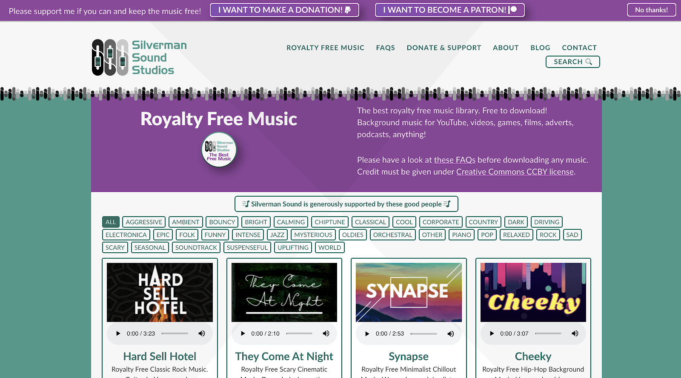Image resolution: width=681 pixels, height=378 pixels.
Task: Mute the Cheeky audio player
Action: coord(575,333)
